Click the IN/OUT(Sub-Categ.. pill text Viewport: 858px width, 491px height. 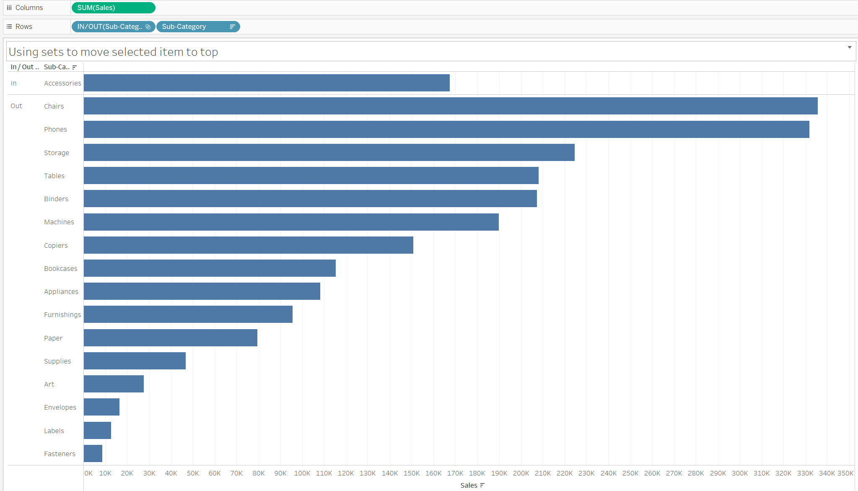coord(109,27)
